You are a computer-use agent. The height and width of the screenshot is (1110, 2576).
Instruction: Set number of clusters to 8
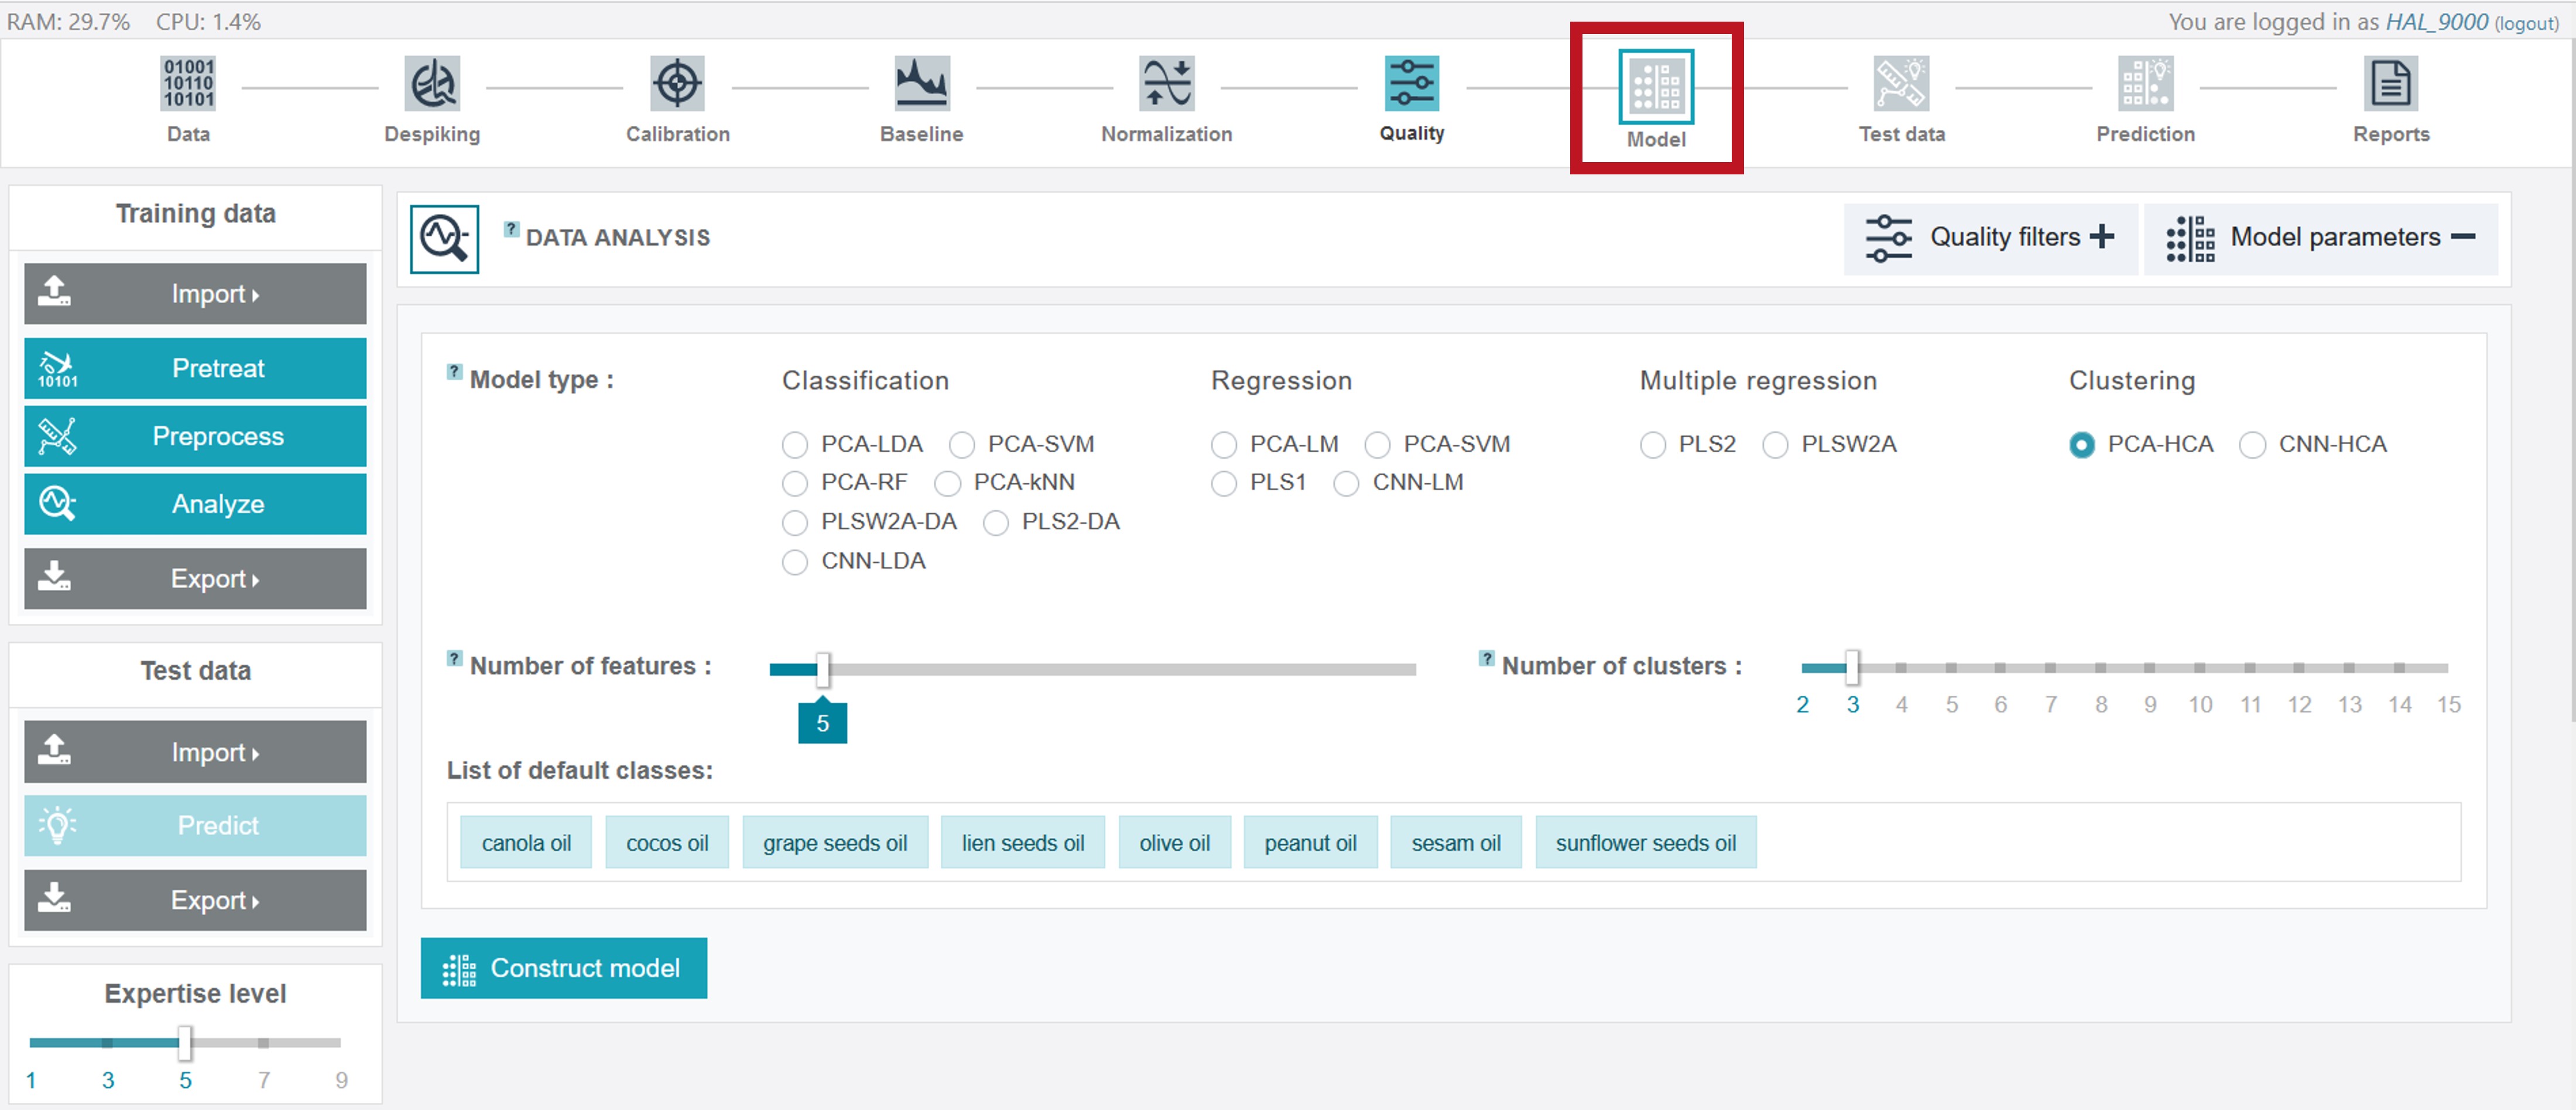tap(2100, 668)
